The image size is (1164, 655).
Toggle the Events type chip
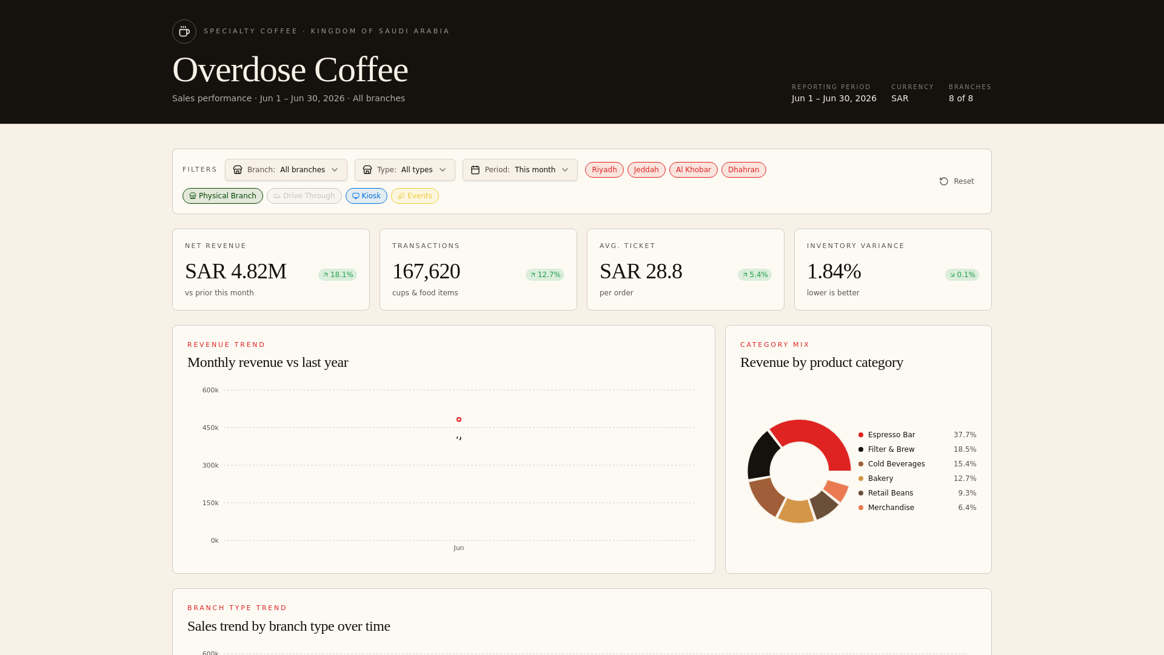tap(415, 196)
